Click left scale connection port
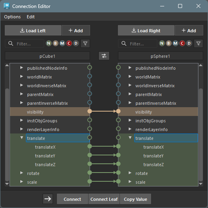208x208 pixels. tap(90, 181)
